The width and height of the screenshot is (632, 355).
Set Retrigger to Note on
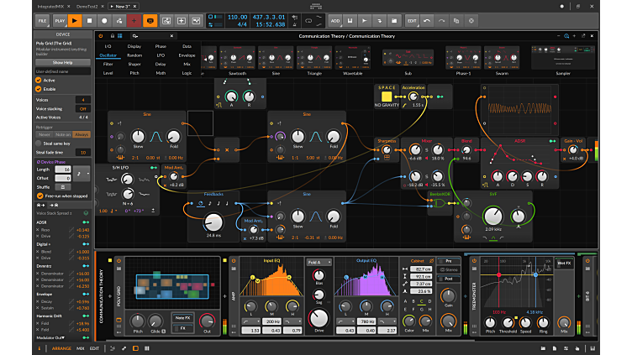click(63, 135)
